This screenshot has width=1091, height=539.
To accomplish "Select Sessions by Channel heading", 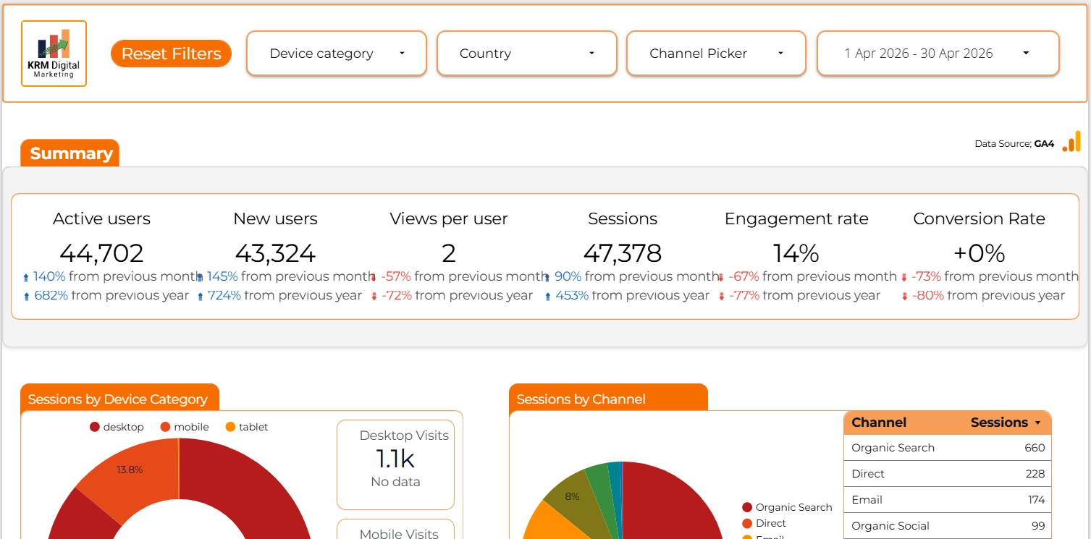I will [x=581, y=399].
